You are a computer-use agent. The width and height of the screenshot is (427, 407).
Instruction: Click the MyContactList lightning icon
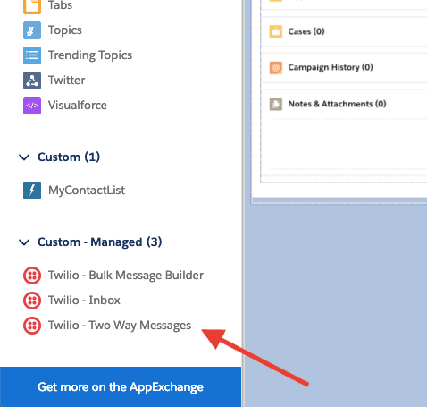pos(32,191)
